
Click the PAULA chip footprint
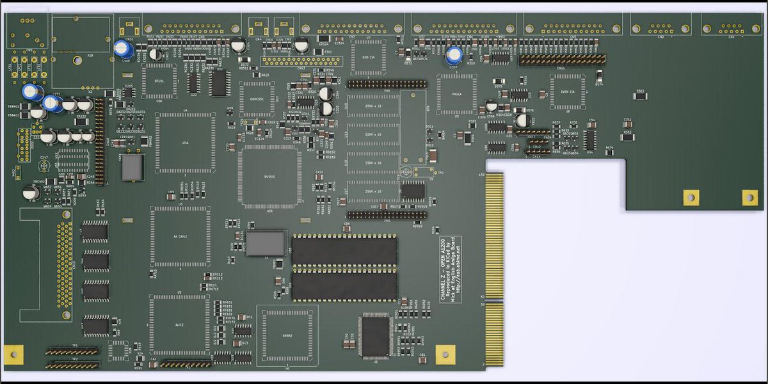coord(456,93)
